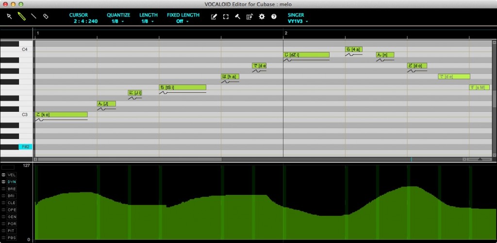Click the note-list import icon
The width and height of the screenshot is (497, 243).
tap(250, 17)
